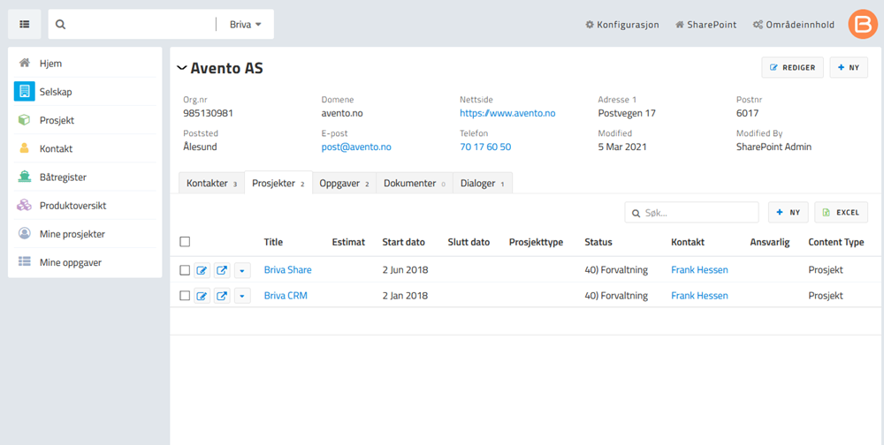
Task: Open Kontakt person icon in sidebar
Action: coord(24,148)
